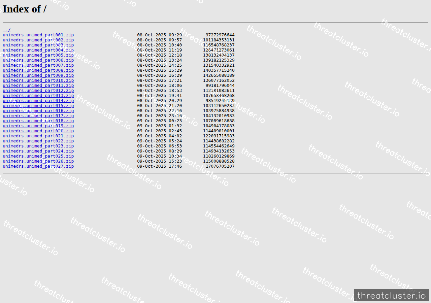Screen dimensions: 431x303
Task: Select unimedrs.unimed_part010.zip
Action: (38, 80)
